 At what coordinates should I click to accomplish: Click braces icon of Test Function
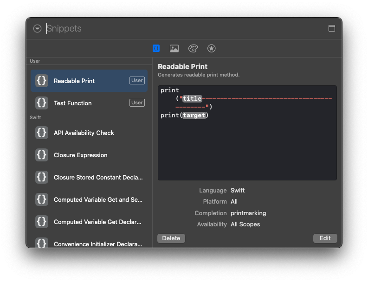pos(42,103)
